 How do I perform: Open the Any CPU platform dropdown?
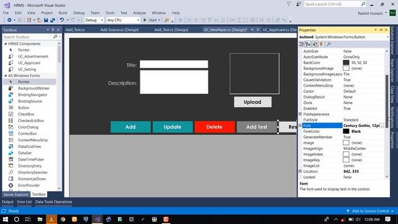[x=138, y=20]
